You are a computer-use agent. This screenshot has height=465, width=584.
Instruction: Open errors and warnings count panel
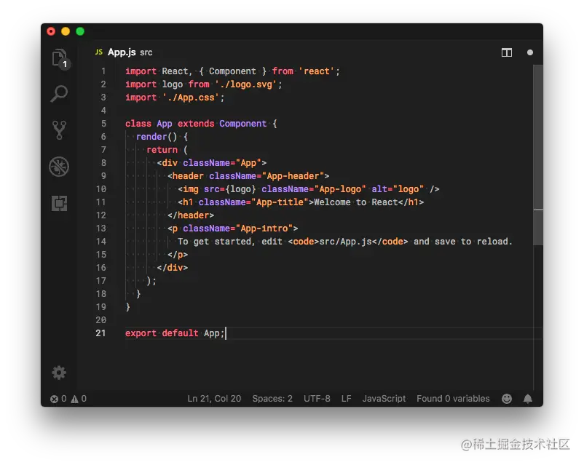(x=68, y=399)
